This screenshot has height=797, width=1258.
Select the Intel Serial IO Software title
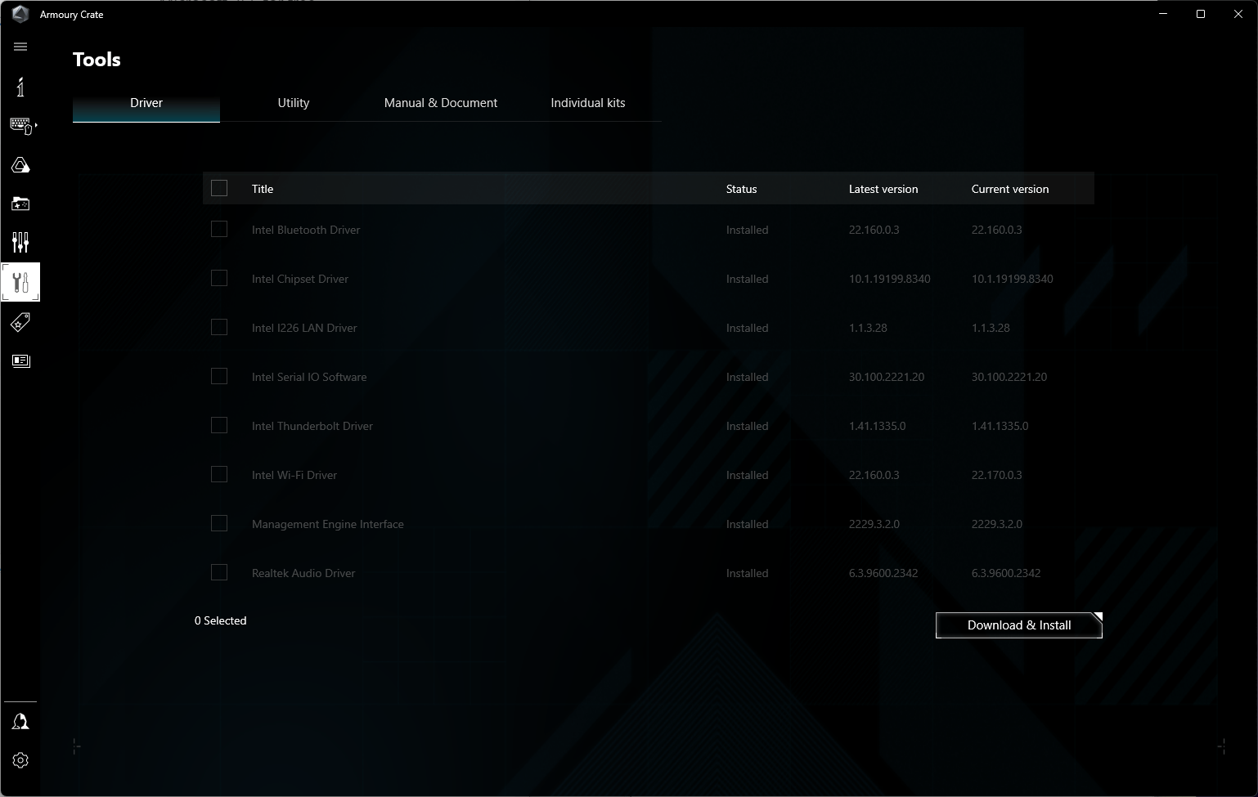[309, 377]
